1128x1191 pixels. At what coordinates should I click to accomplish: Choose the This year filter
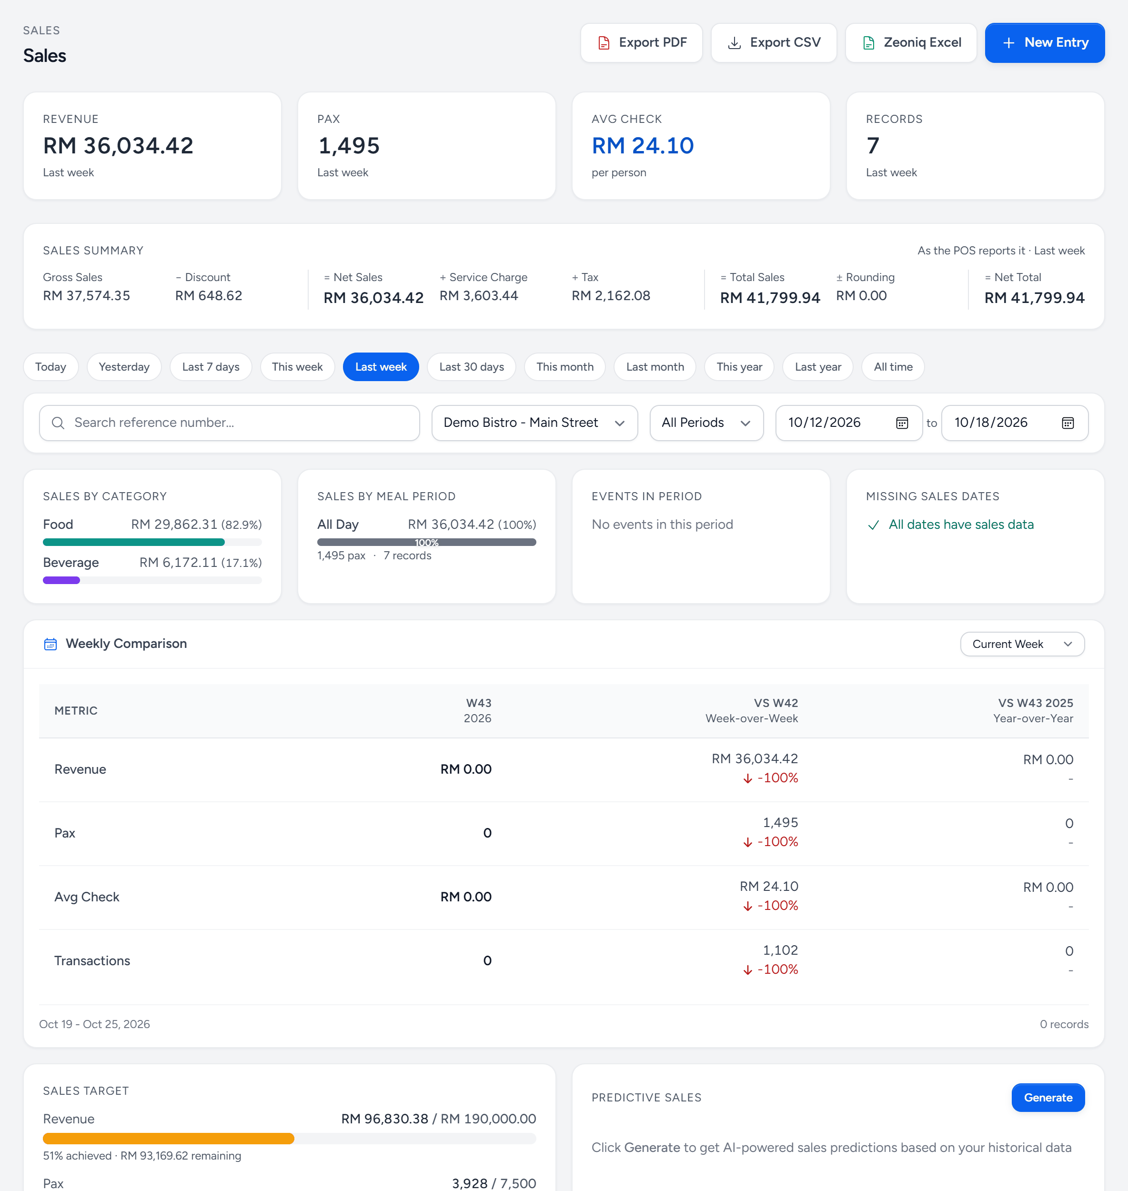pos(739,367)
